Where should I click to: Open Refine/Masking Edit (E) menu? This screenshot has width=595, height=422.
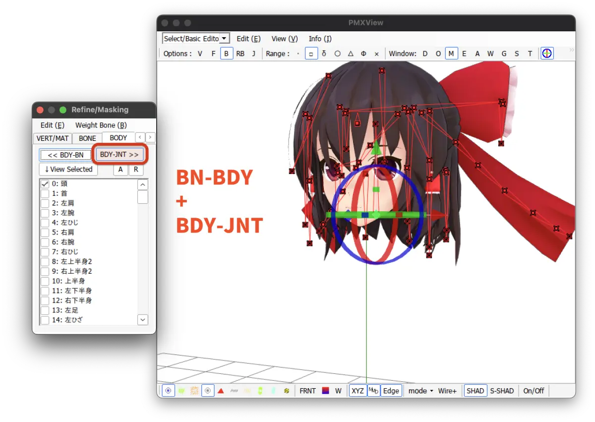[x=53, y=125]
